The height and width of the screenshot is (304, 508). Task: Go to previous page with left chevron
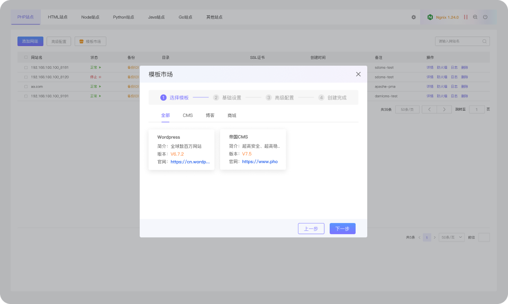click(429, 110)
